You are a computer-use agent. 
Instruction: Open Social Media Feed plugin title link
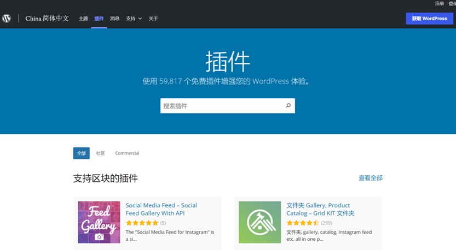(x=161, y=209)
